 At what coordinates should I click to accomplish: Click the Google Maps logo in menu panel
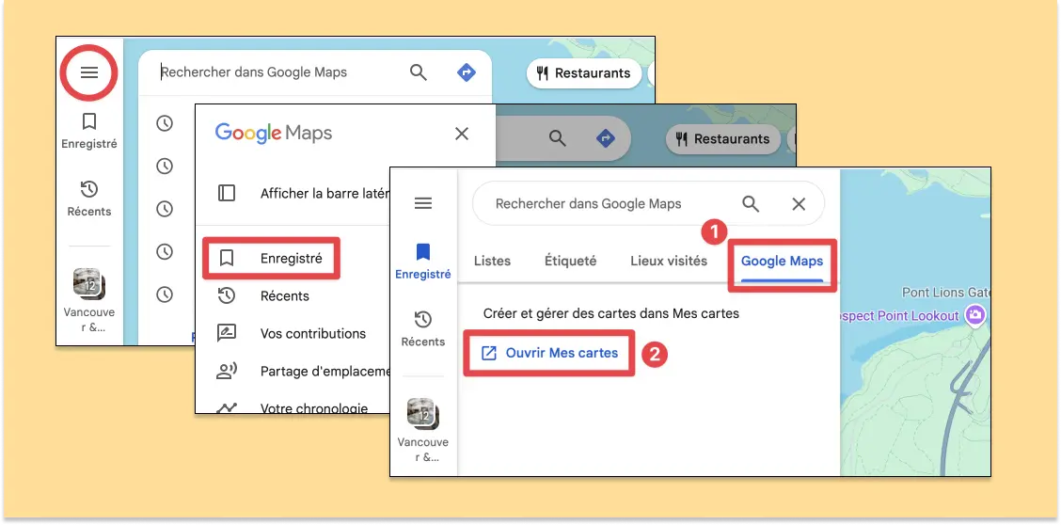tap(274, 133)
